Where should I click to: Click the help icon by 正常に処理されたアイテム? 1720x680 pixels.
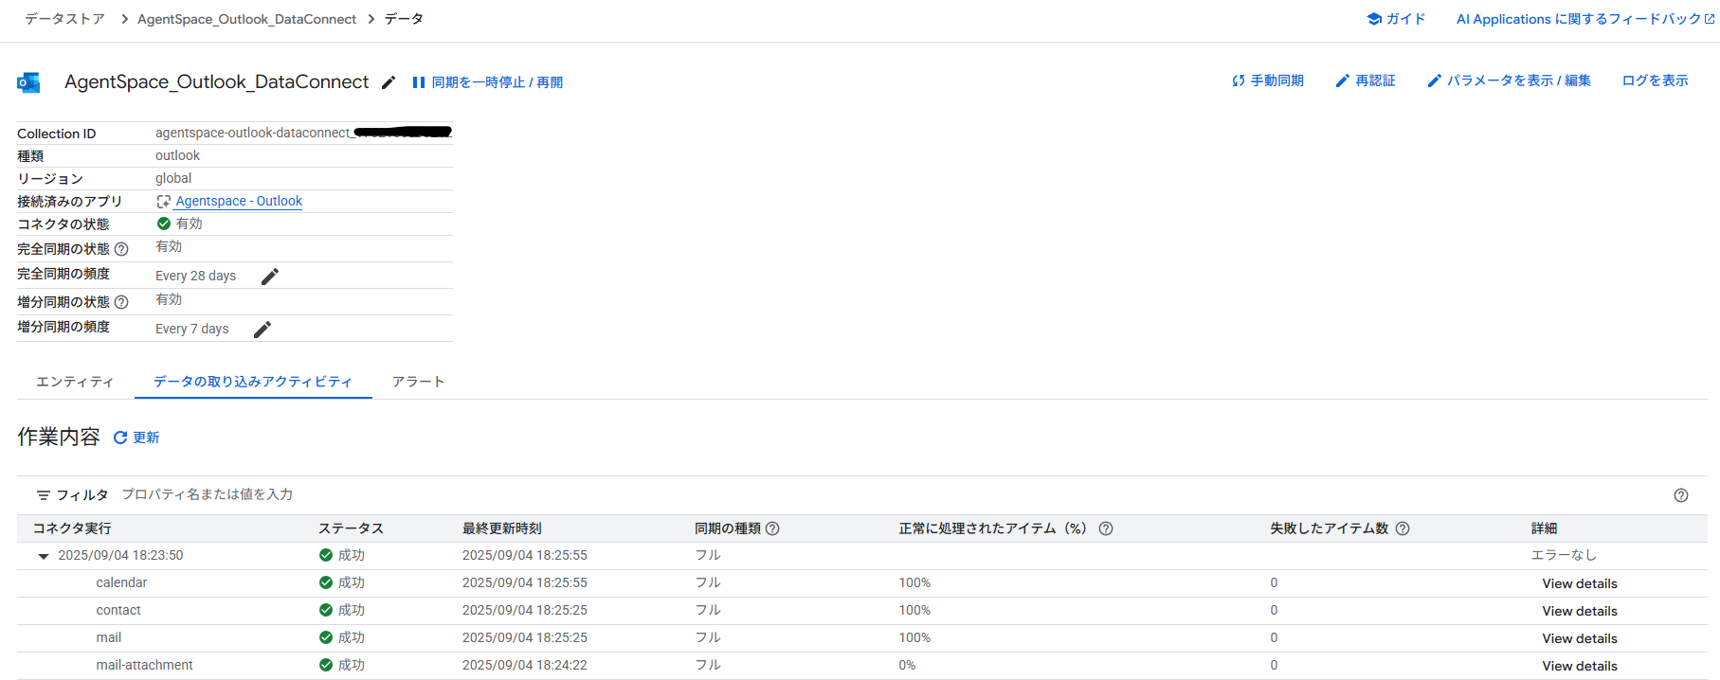point(1105,528)
